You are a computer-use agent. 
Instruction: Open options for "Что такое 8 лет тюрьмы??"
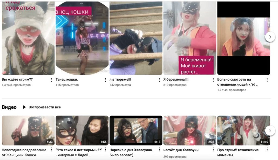(x=106, y=150)
